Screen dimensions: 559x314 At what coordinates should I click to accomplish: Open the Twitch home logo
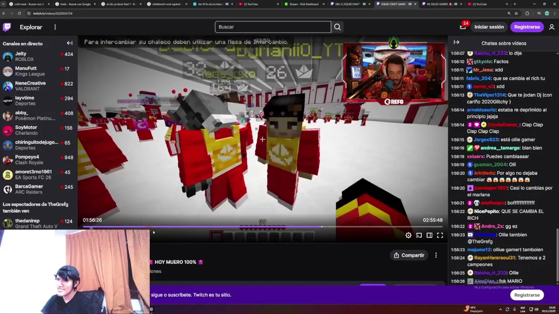point(7,27)
